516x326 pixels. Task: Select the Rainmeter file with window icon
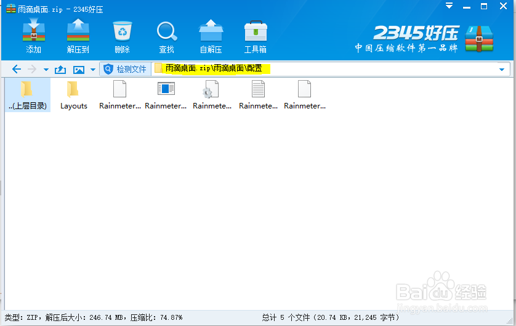(166, 95)
